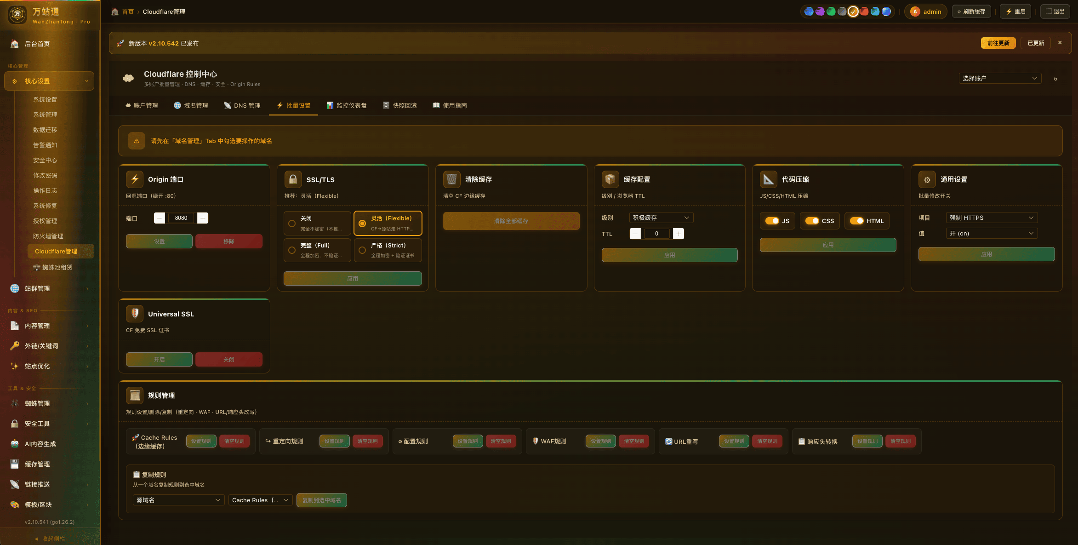
Task: Switch to the 账户管理 tab
Action: [x=142, y=105]
